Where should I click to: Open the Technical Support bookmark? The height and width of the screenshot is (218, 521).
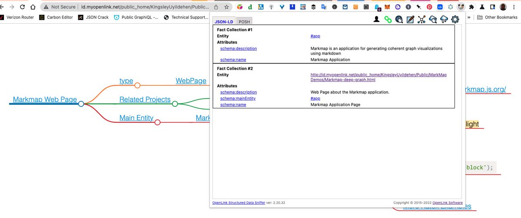coord(186,17)
